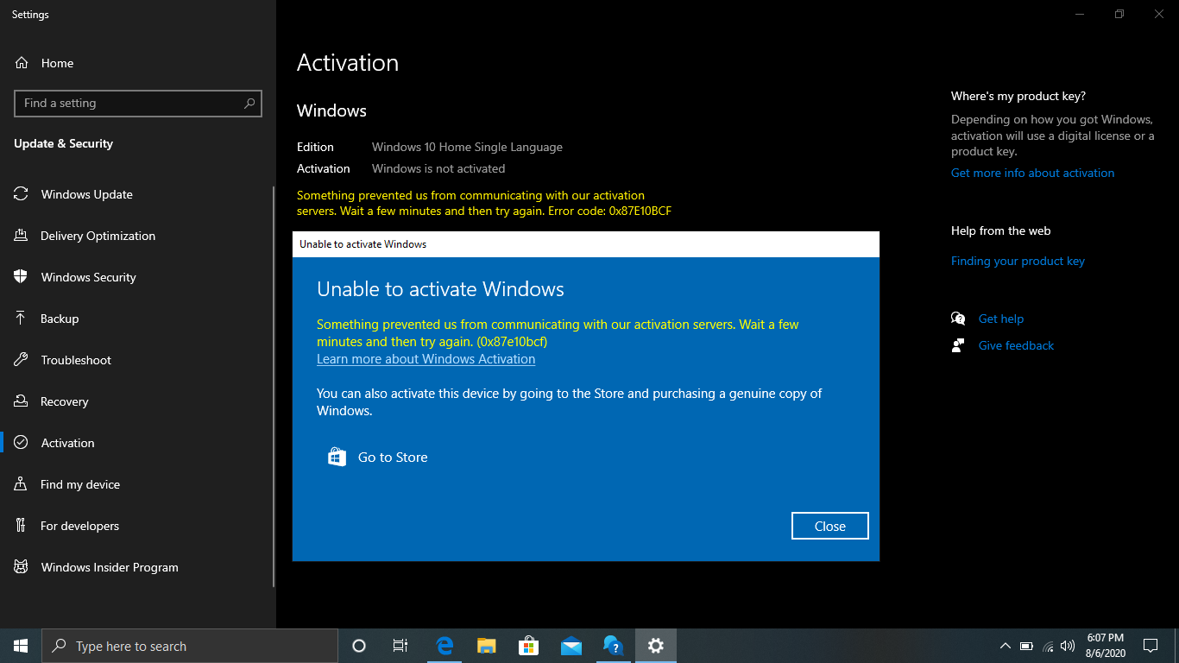Click the Find a setting box
1179x663 pixels.
138,103
